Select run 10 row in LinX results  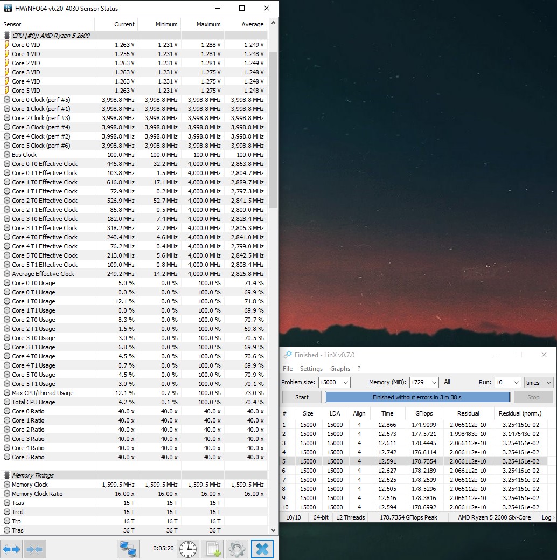414,507
